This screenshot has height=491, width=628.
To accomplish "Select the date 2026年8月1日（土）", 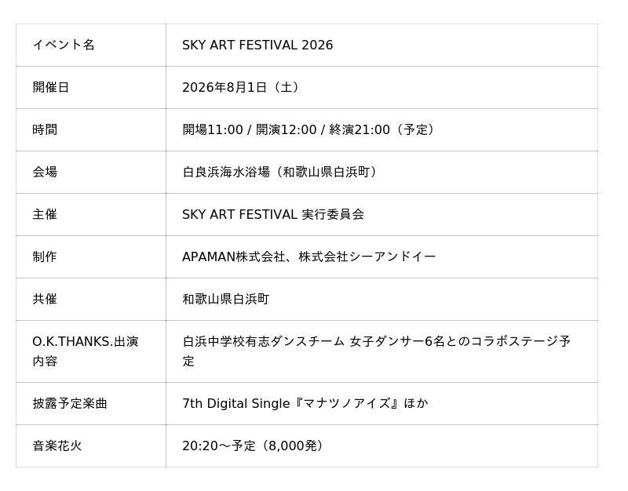I will point(241,87).
